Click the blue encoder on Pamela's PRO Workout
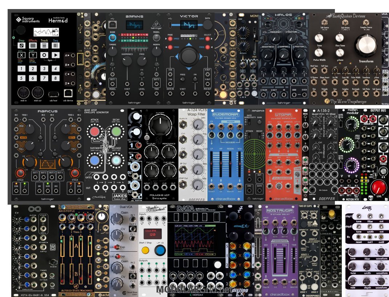Image resolution: width=389 pixels, height=297 pixels. point(160,251)
